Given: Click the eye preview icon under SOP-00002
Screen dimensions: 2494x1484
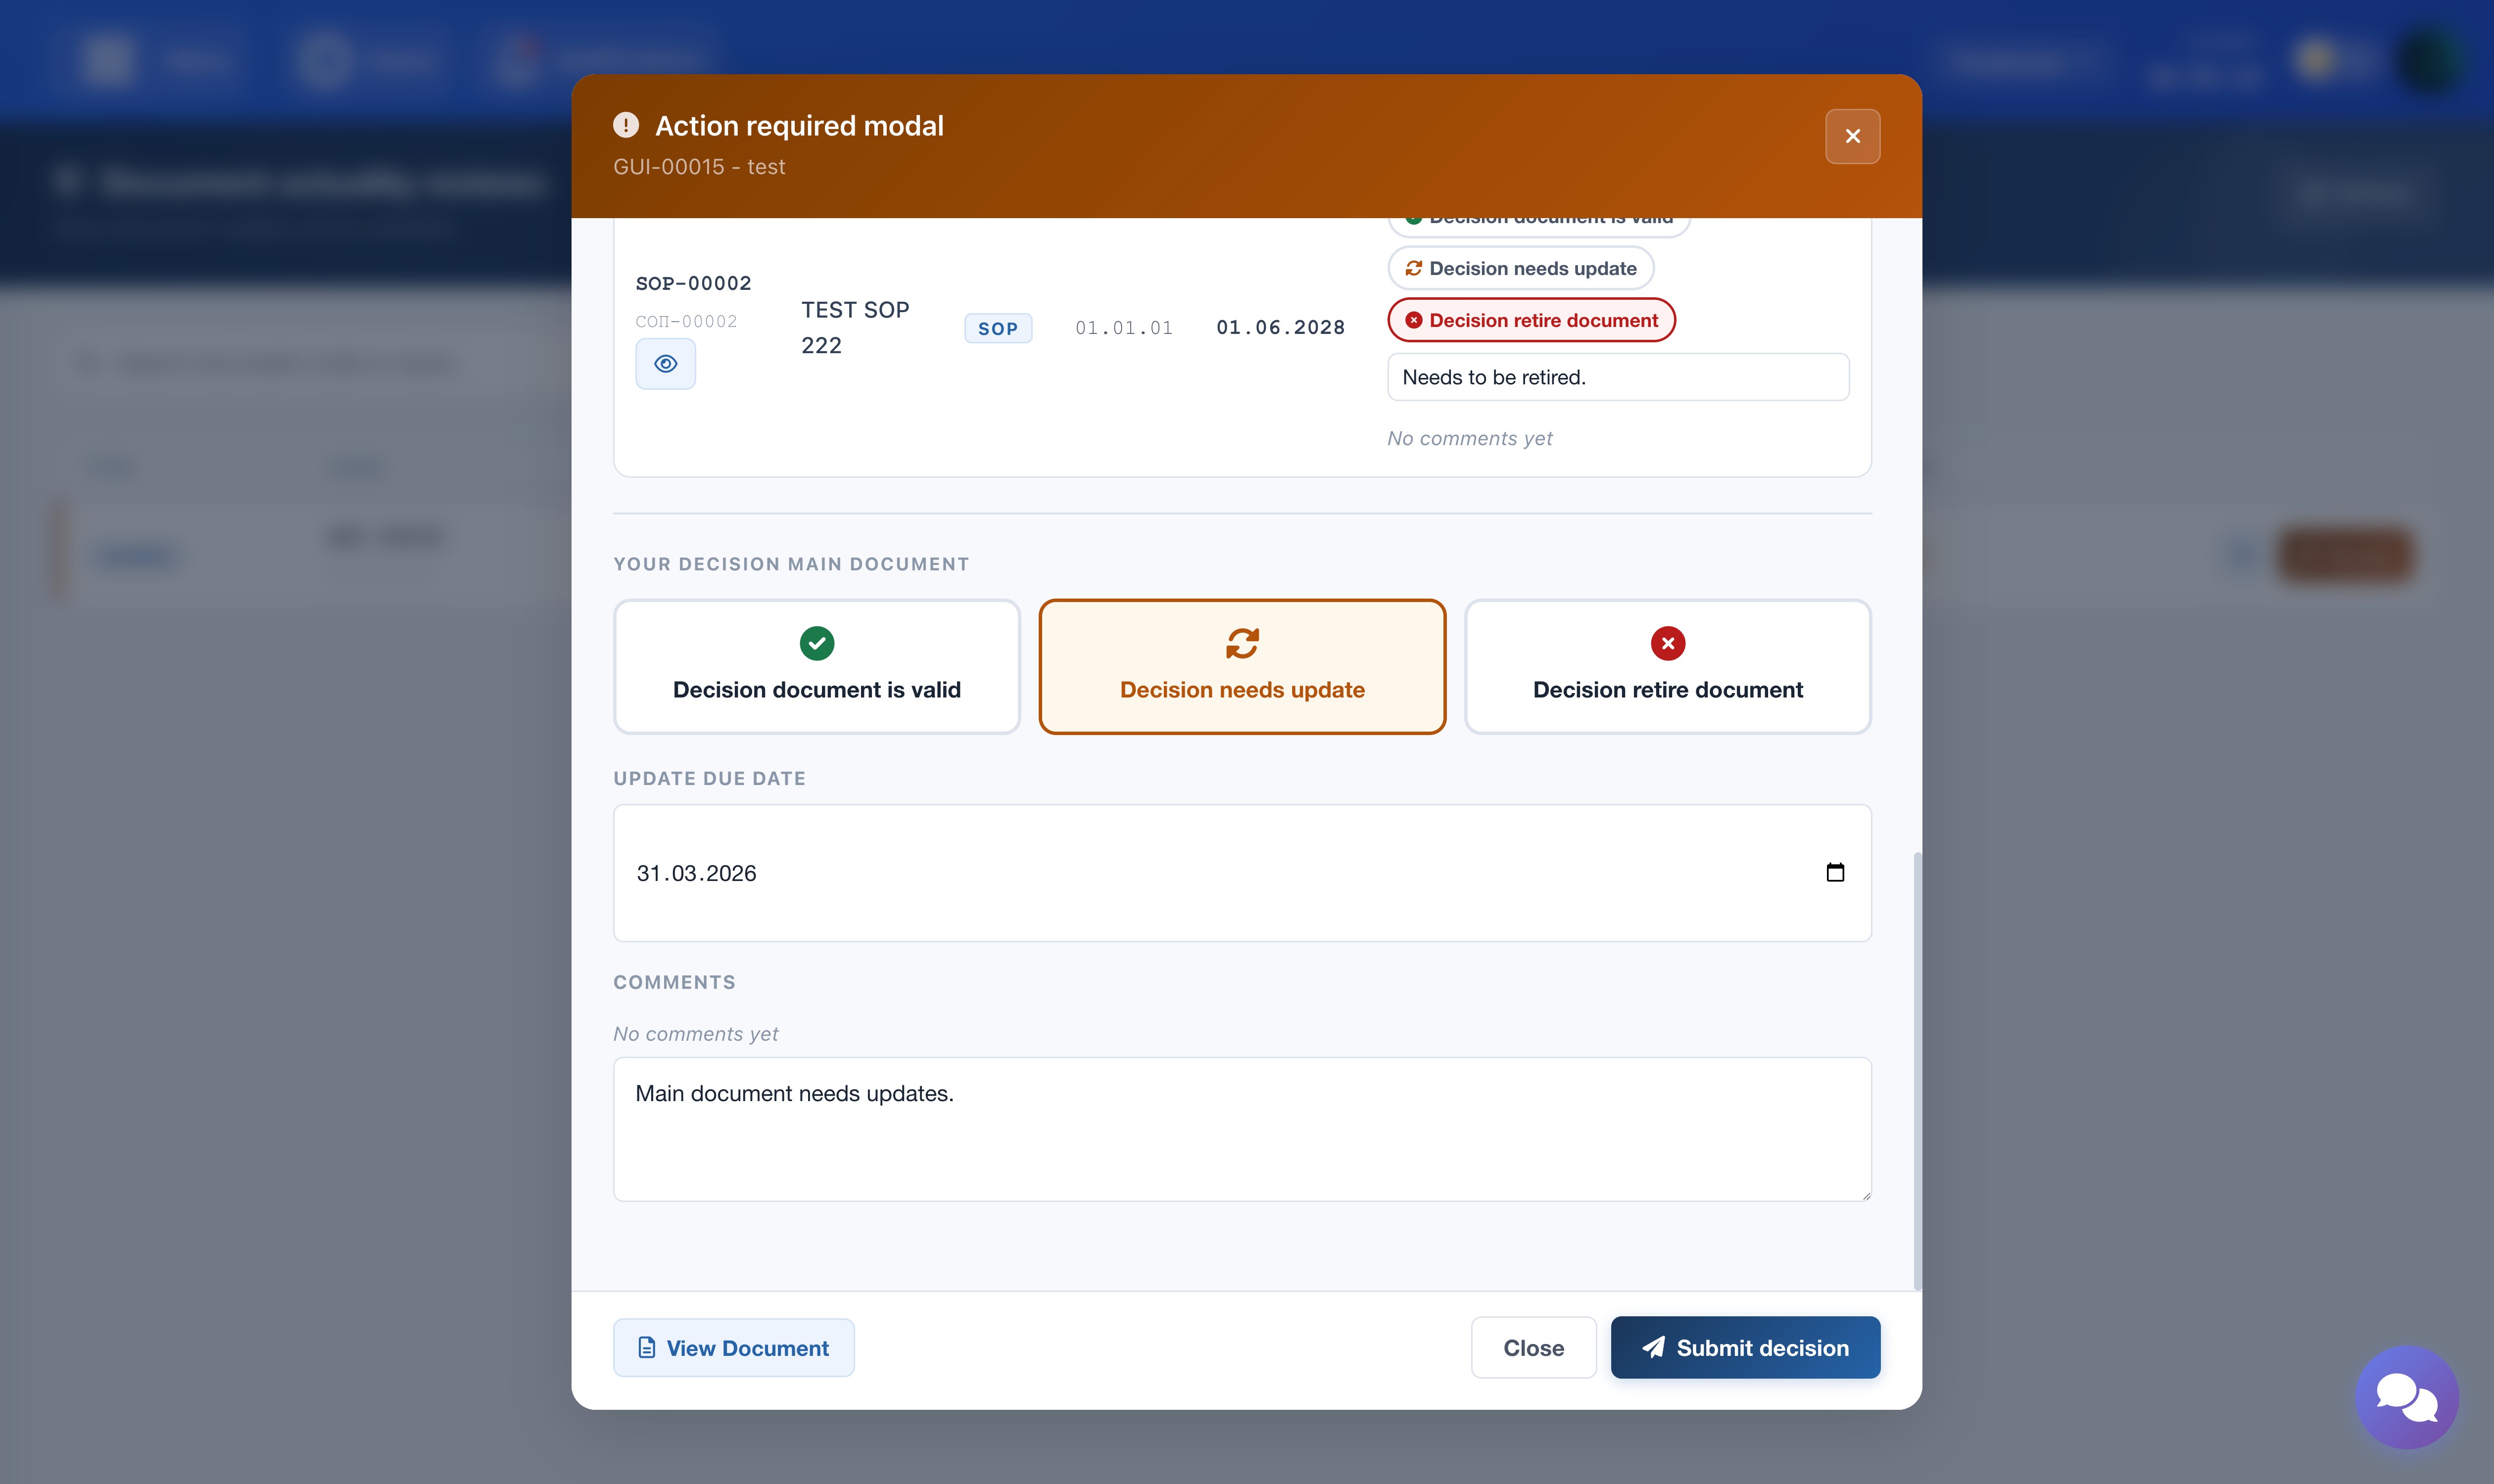Looking at the screenshot, I should coord(665,364).
